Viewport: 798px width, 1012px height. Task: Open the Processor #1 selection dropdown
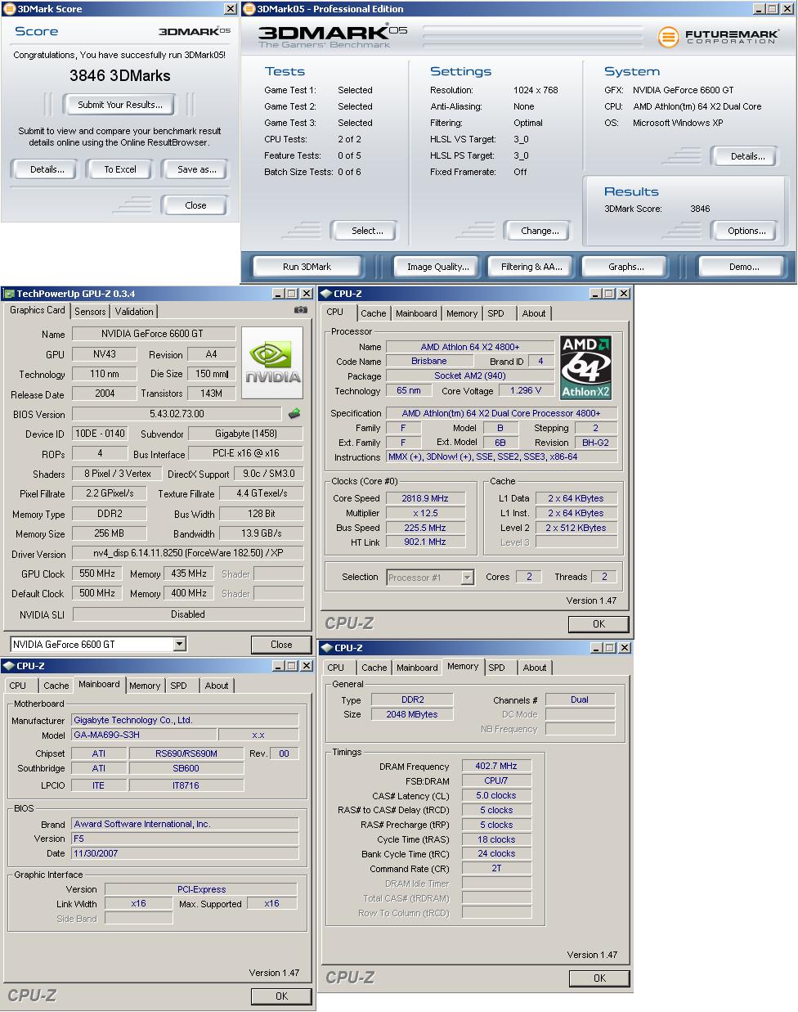click(x=467, y=578)
